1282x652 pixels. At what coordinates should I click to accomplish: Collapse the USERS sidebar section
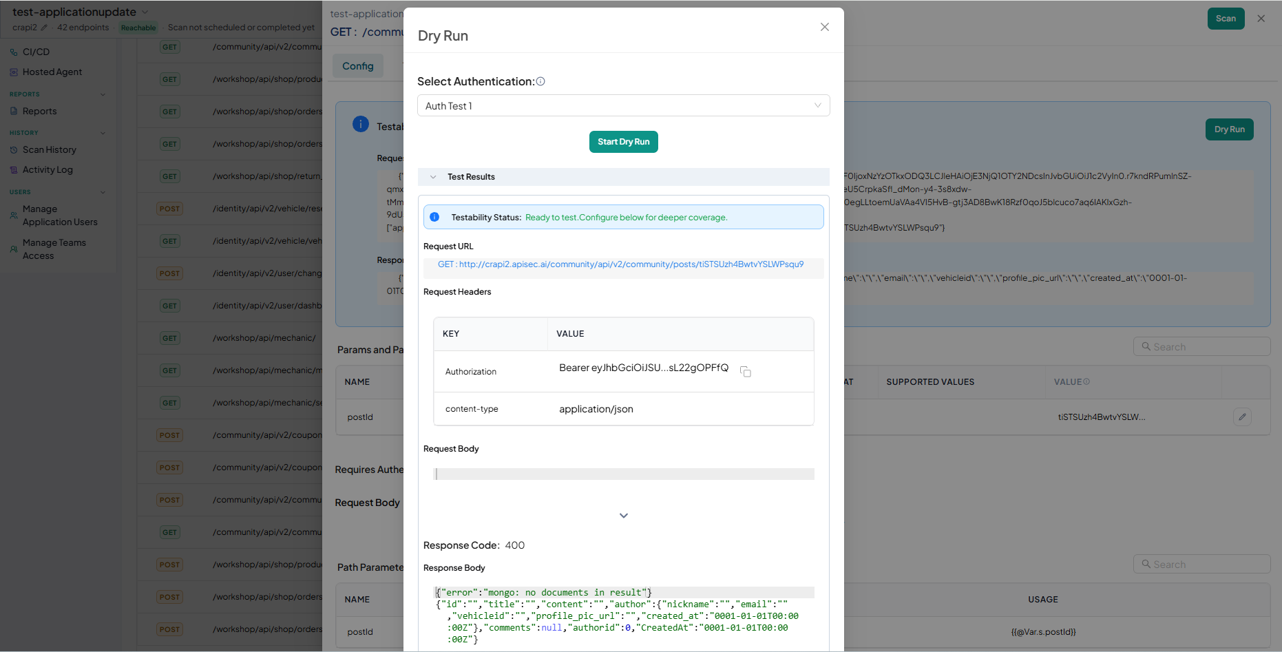coord(103,192)
